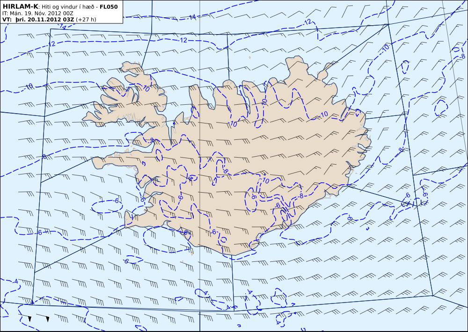This screenshot has width=468, height=332.
Task: Select the FL050 flight level label
Action: tap(109, 7)
